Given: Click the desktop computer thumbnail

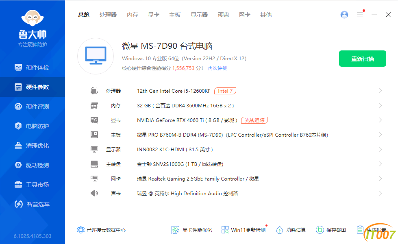Looking at the screenshot, I should 96,56.
